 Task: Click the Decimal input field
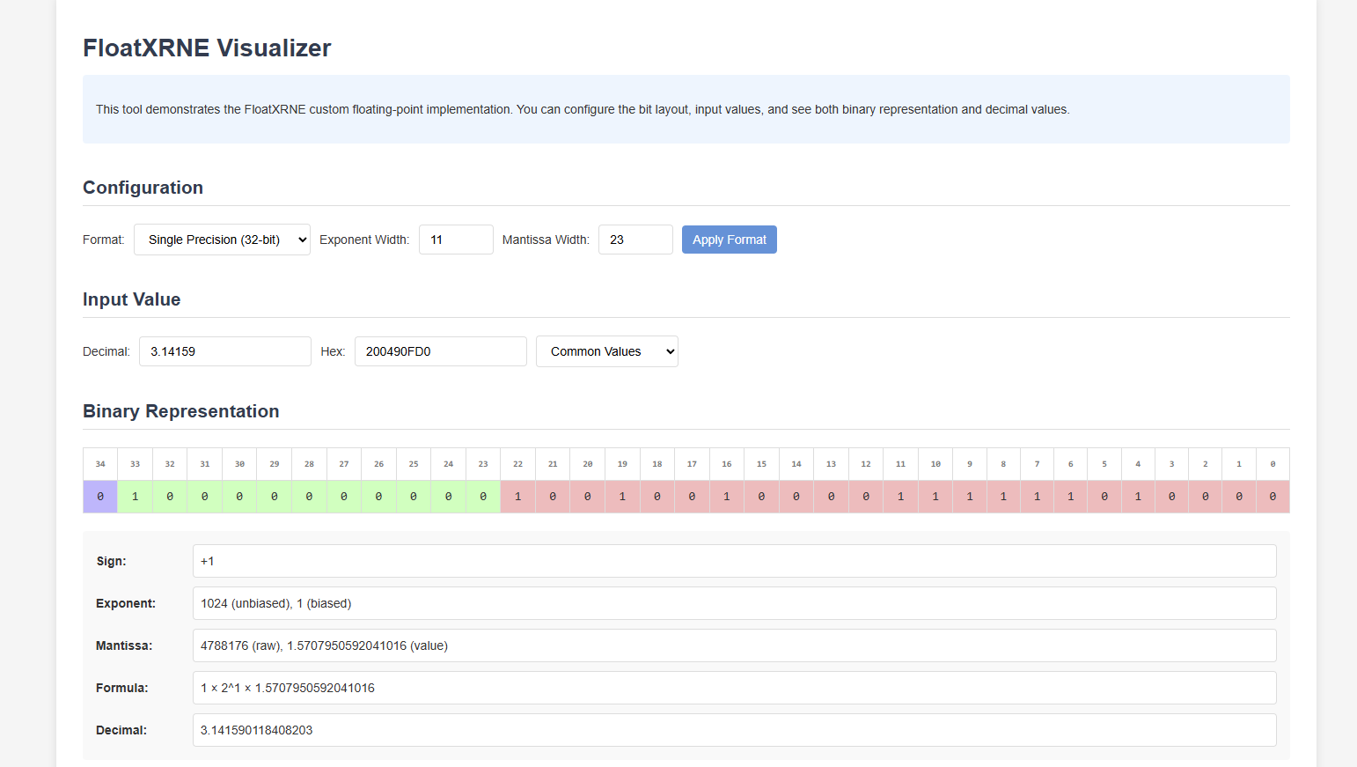pyautogui.click(x=224, y=351)
